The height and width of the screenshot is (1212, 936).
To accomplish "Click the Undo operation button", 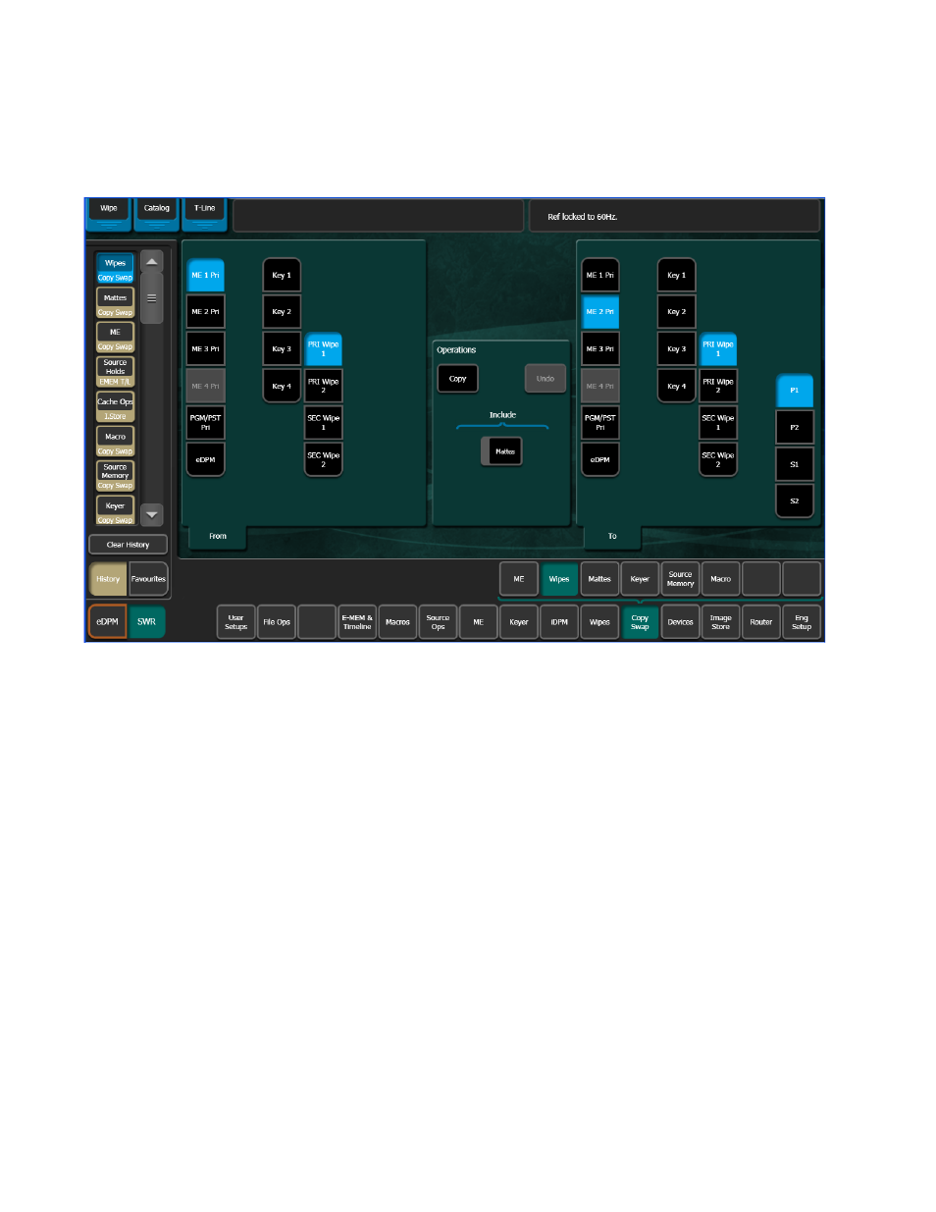I will click(x=546, y=379).
